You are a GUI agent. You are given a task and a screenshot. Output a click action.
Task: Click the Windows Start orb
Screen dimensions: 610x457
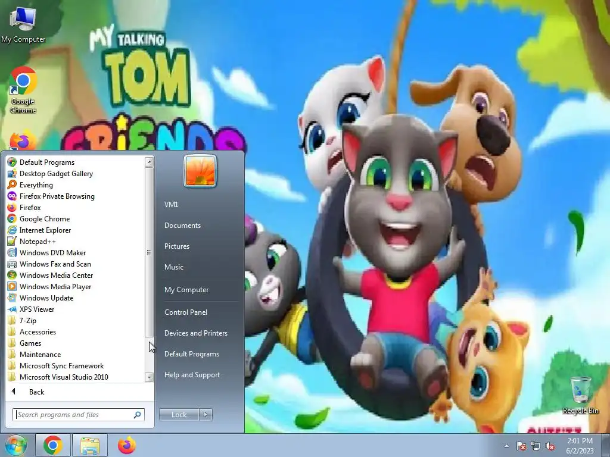point(15,445)
